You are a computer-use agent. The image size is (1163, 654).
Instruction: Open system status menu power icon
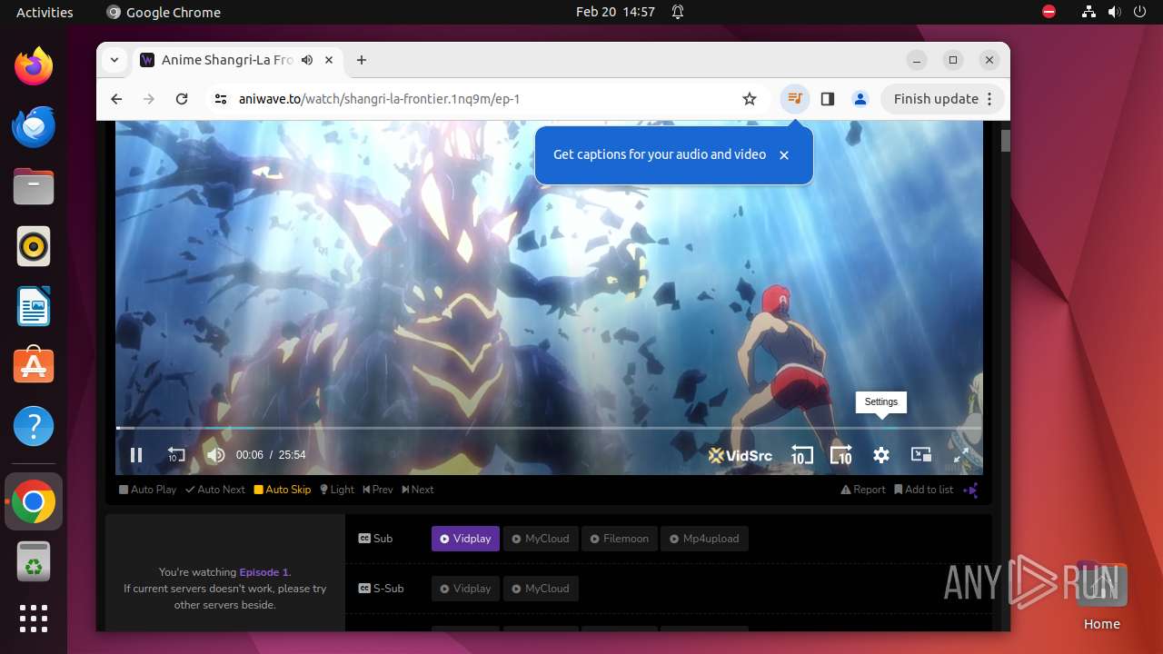(1139, 12)
